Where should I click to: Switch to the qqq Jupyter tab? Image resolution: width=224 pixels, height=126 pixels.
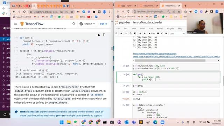coord(127,6)
